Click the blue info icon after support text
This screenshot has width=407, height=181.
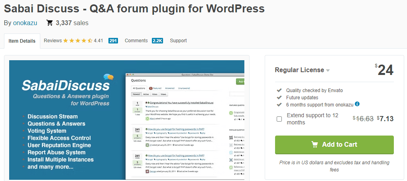click(x=357, y=104)
